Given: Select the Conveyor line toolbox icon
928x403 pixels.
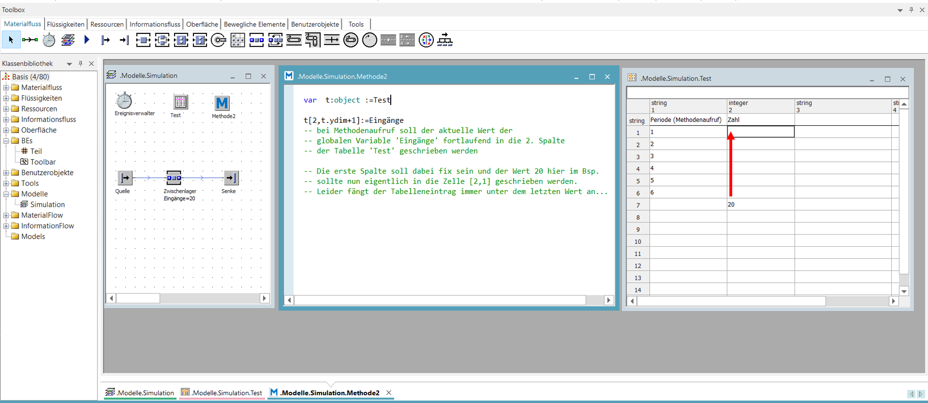Looking at the screenshot, I should pos(294,40).
